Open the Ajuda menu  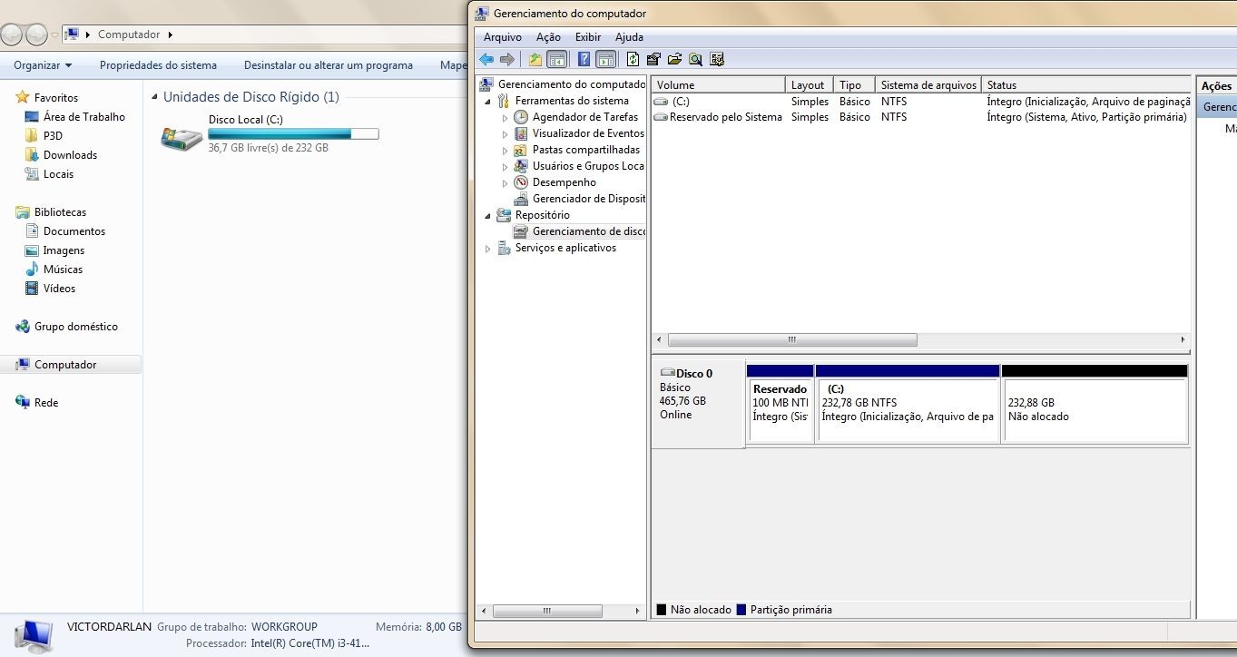click(x=629, y=37)
